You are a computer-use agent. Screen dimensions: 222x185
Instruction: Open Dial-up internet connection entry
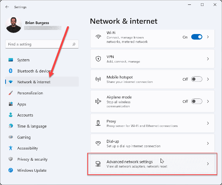(152, 144)
